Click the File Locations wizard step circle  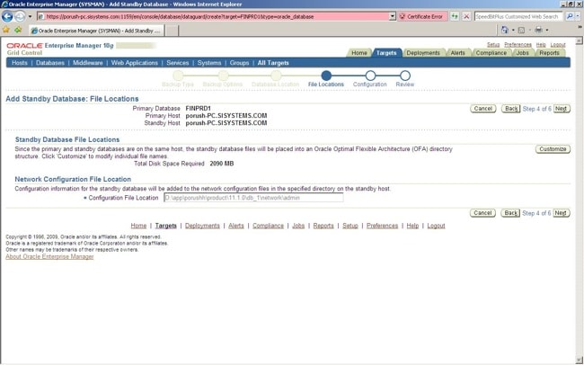tap(326, 76)
